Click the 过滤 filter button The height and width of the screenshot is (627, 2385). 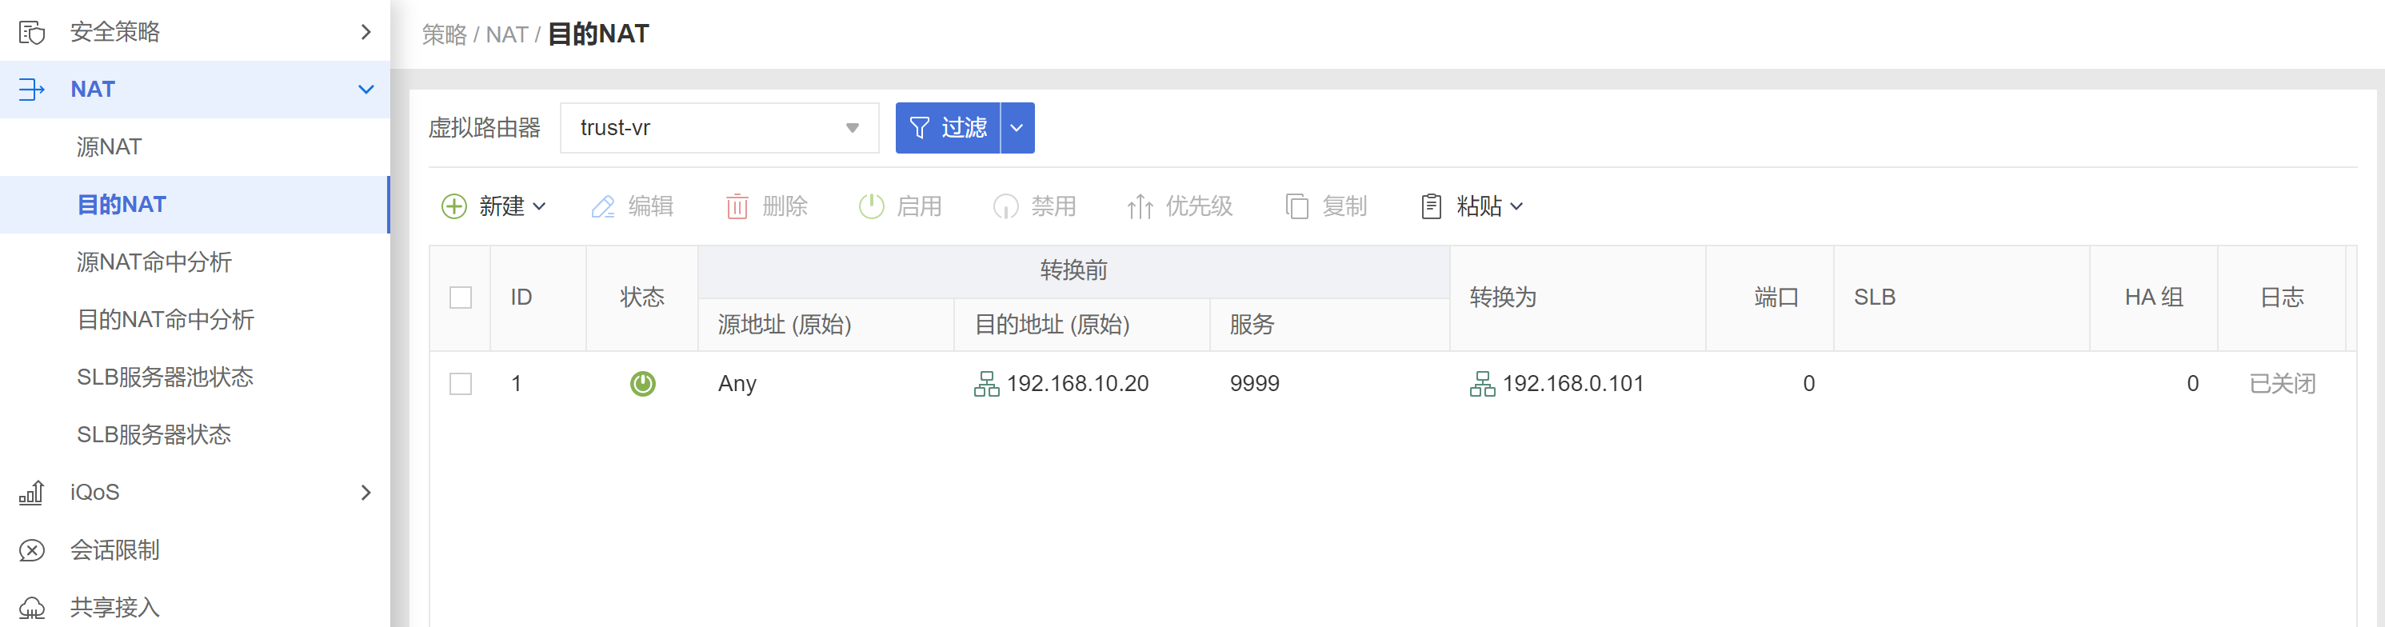948,128
